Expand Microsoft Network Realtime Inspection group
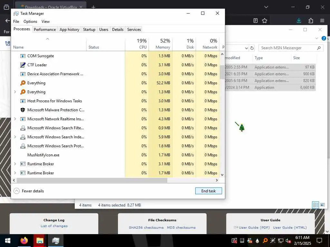 coord(15,119)
